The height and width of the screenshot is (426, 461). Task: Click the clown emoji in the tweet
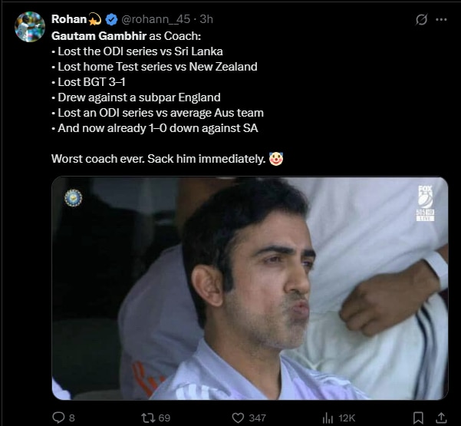coord(277,159)
